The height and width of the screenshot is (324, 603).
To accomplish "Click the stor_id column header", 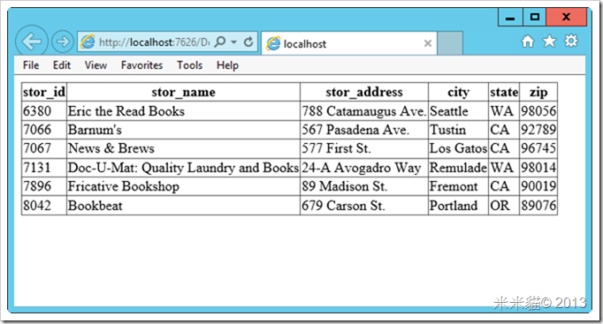I will pyautogui.click(x=44, y=92).
